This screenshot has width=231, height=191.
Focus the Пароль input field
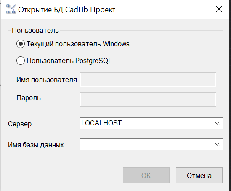(148, 99)
